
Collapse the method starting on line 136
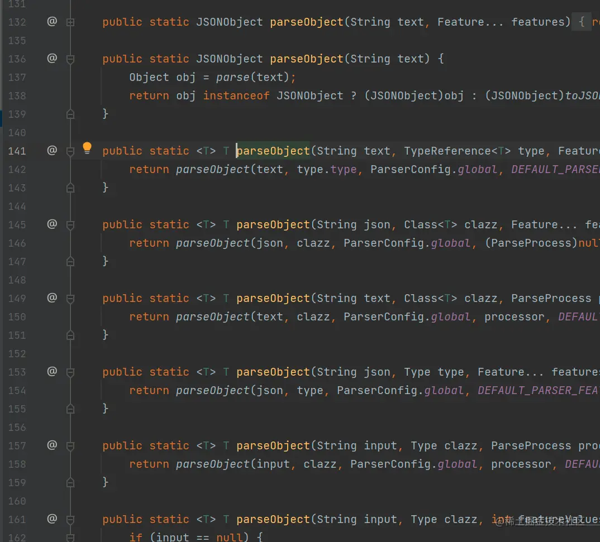point(70,59)
